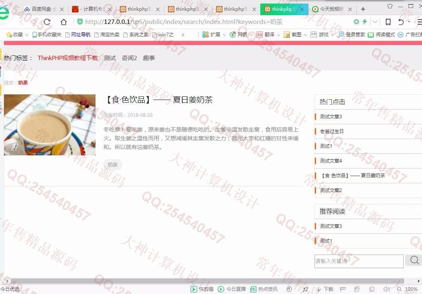Open article title 夏日姜奶茶
Screen dimensions: 422x294
pos(158,100)
